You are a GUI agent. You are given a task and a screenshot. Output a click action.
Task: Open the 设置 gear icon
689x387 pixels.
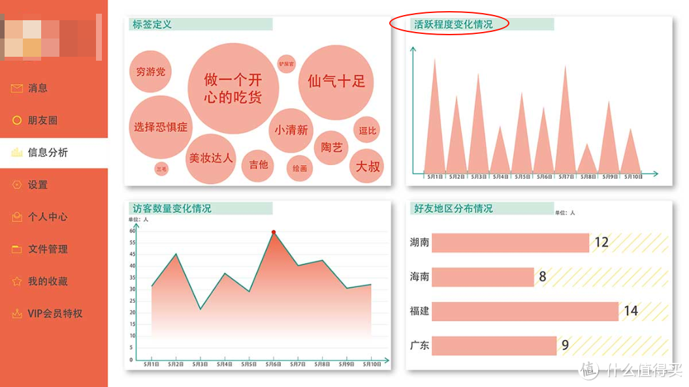coord(16,185)
